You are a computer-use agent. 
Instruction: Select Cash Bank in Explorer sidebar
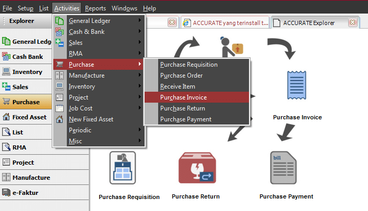(26, 57)
